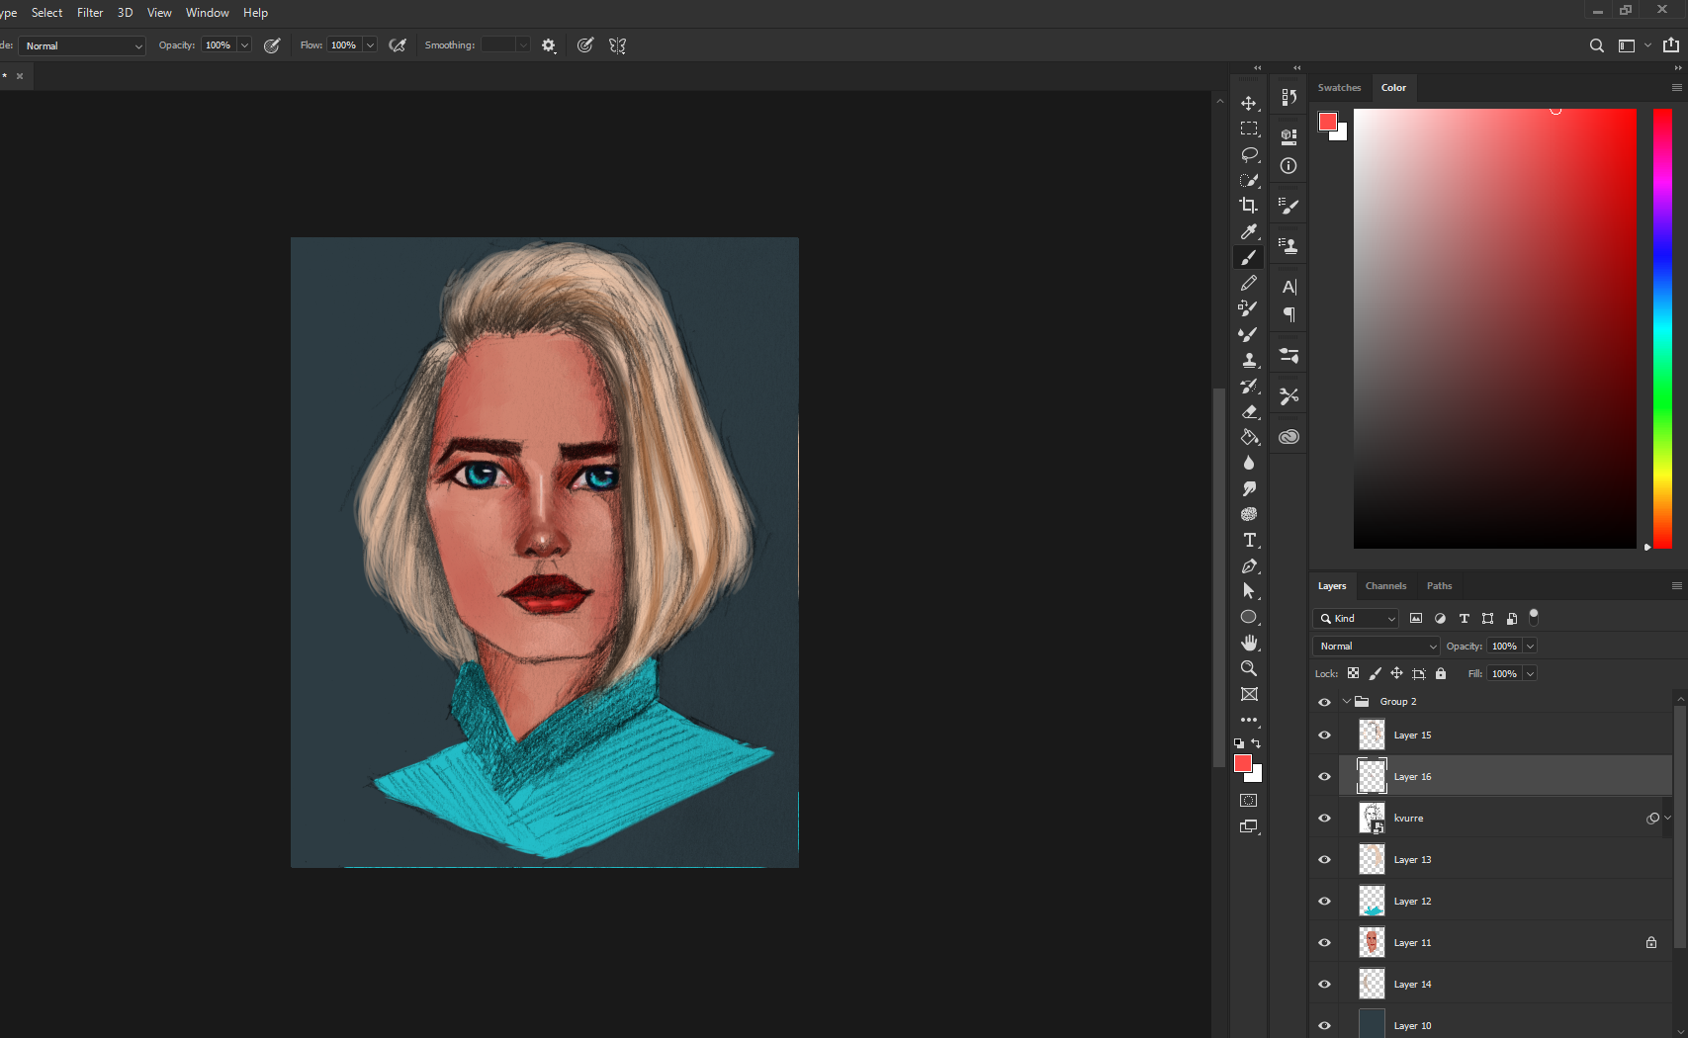The width and height of the screenshot is (1688, 1038).
Task: Toggle Layer 10 visibility eye
Action: pos(1324,1026)
